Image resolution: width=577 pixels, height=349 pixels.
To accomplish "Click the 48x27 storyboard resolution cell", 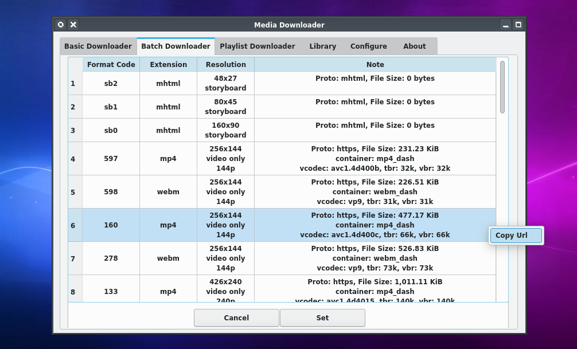I will click(225, 83).
